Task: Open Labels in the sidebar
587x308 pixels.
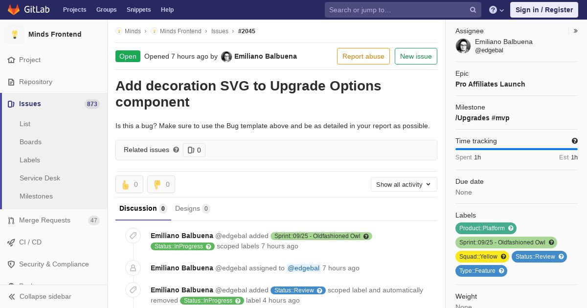Action: pyautogui.click(x=30, y=160)
